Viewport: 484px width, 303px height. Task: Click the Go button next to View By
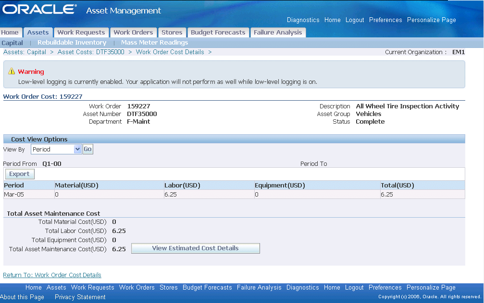click(x=87, y=149)
